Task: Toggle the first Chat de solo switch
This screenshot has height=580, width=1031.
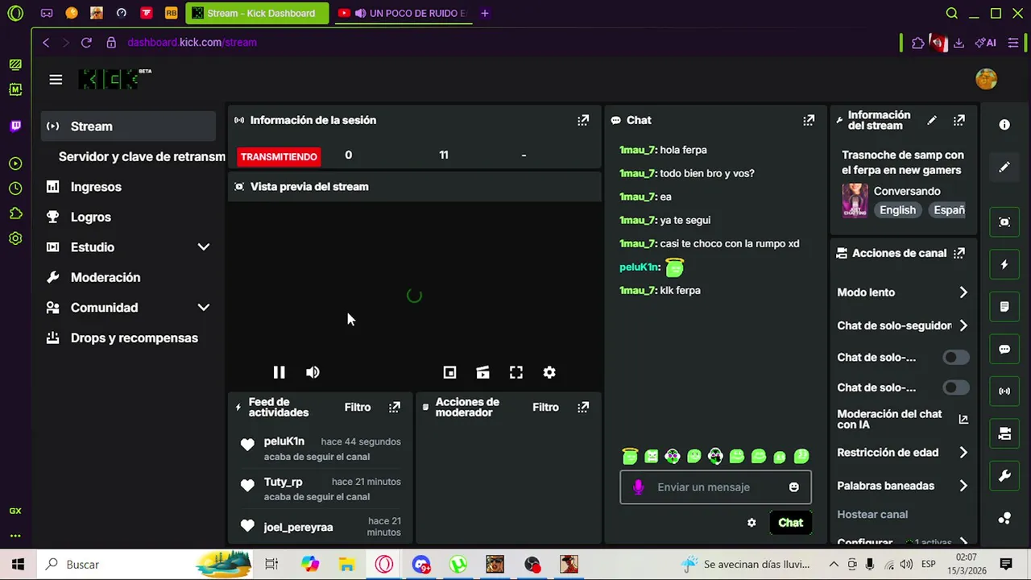Action: point(956,358)
